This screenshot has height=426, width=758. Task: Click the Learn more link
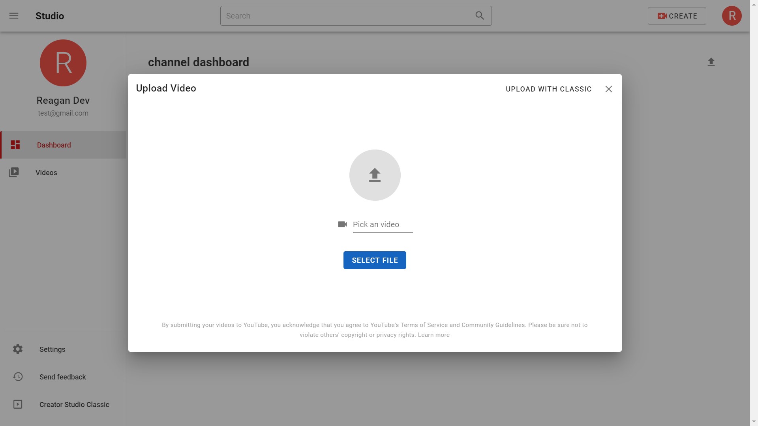click(433, 335)
